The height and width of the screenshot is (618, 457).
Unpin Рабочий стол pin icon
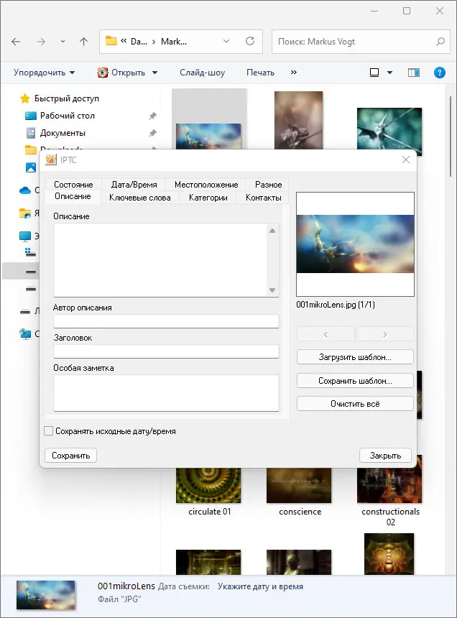point(152,116)
